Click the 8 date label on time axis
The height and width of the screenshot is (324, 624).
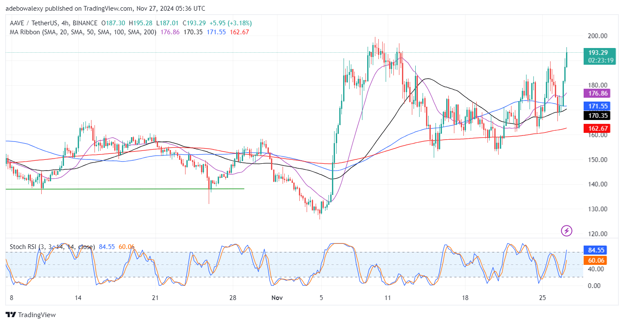pyautogui.click(x=11, y=298)
